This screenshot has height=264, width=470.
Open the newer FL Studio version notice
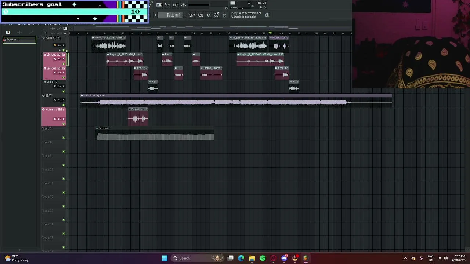(x=246, y=15)
